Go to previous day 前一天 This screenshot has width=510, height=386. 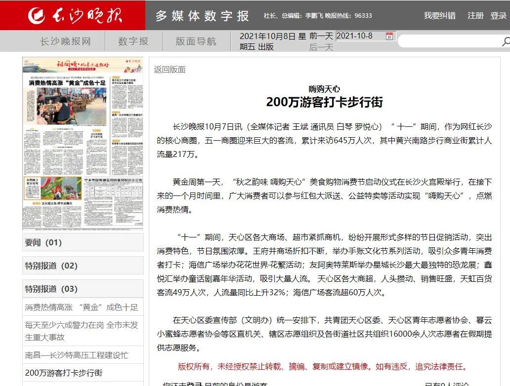pos(321,36)
